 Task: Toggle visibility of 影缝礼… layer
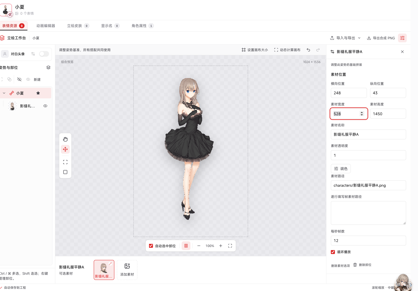tap(45, 106)
